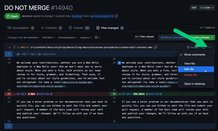Add comment with blue plus on line 19
Screen dimensions: 218x131
tap(119, 63)
